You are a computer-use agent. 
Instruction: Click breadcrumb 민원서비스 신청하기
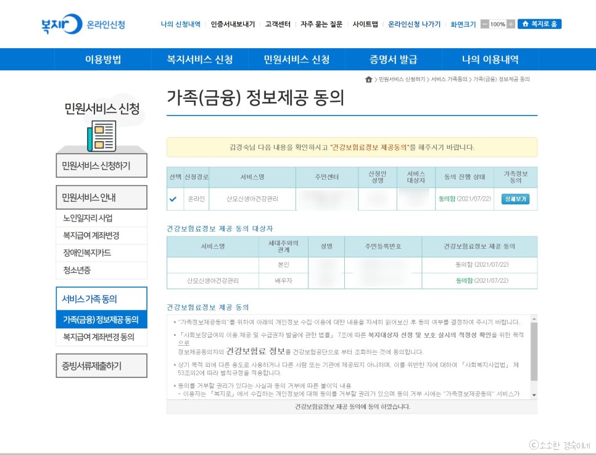click(402, 79)
